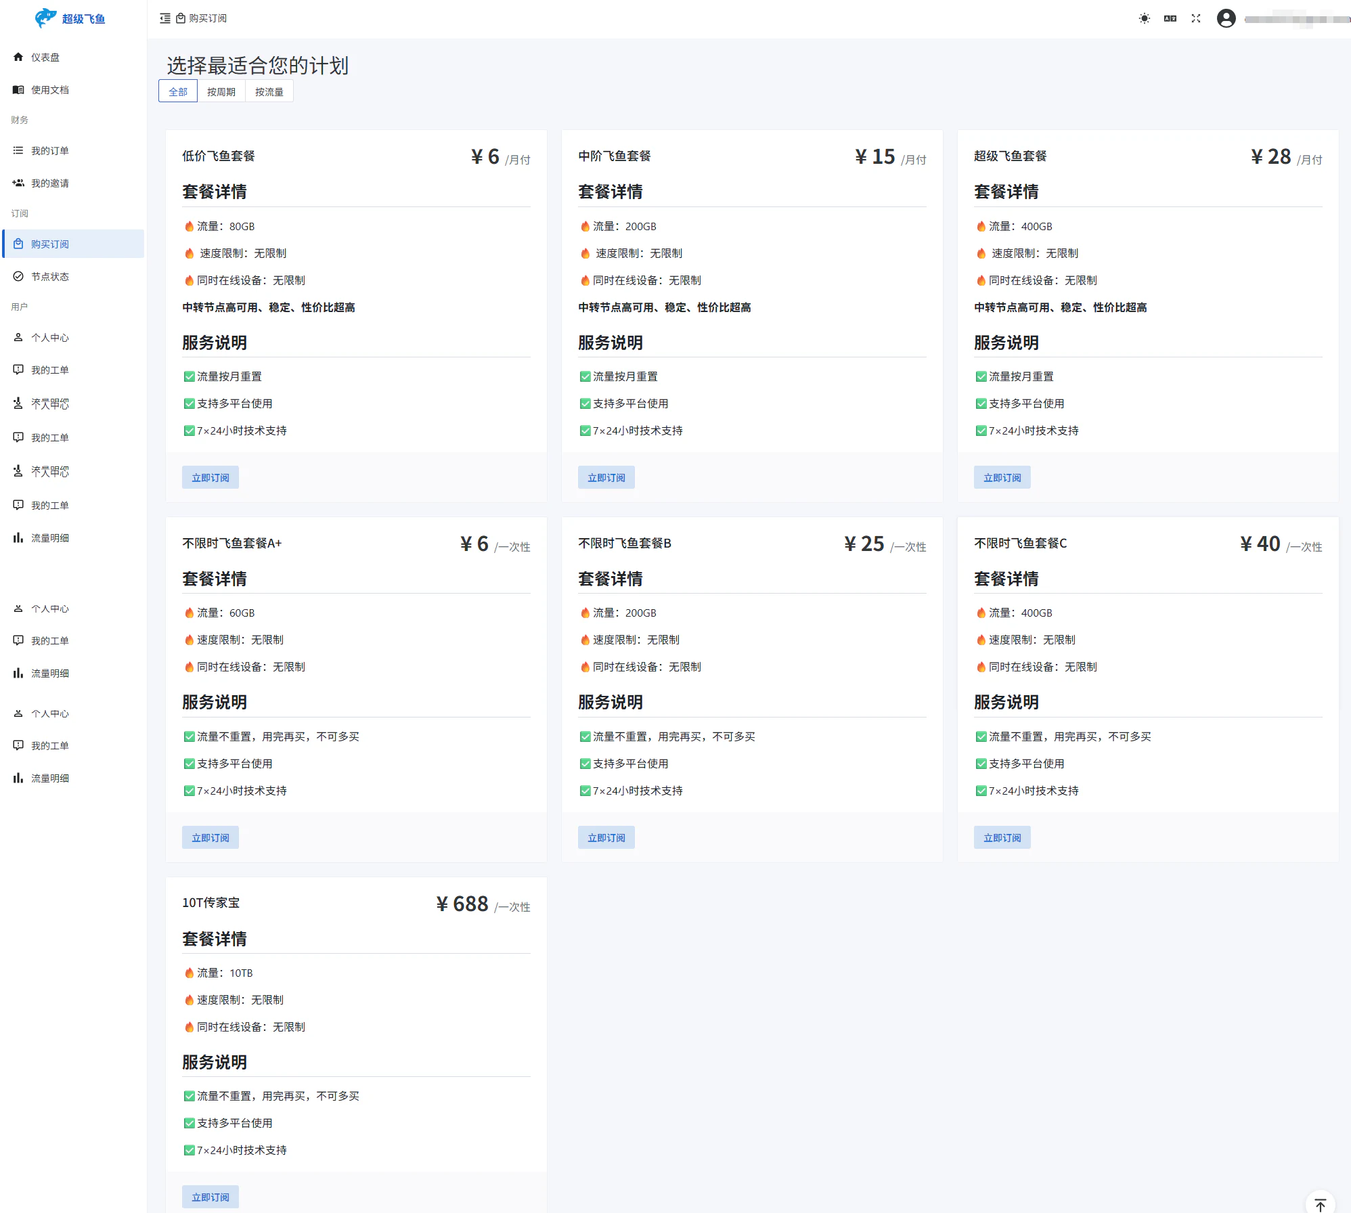Click the ¥ 28 /月付 price
The width and height of the screenshot is (1351, 1213).
tap(1286, 157)
